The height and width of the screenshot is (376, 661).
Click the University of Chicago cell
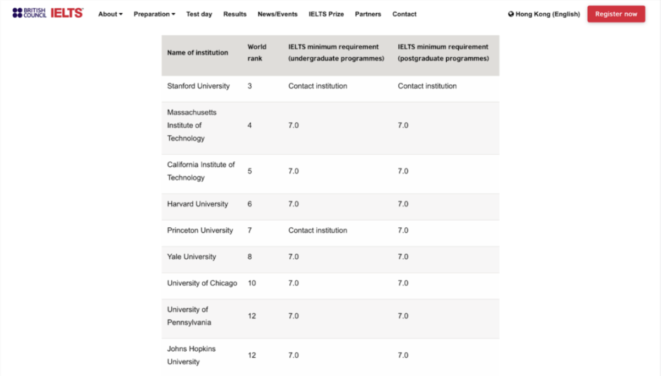pos(202,284)
